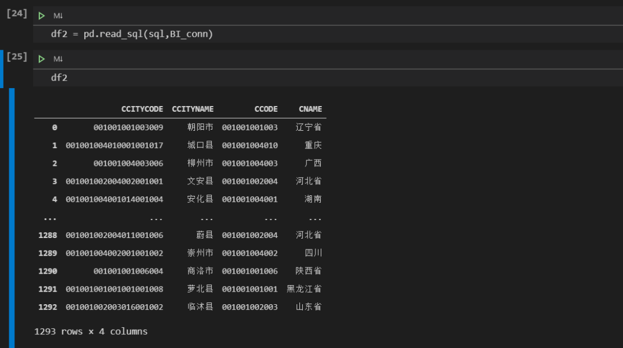Image resolution: width=623 pixels, height=348 pixels.
Task: Select city code 001001004002001001002
Action: coord(114,253)
